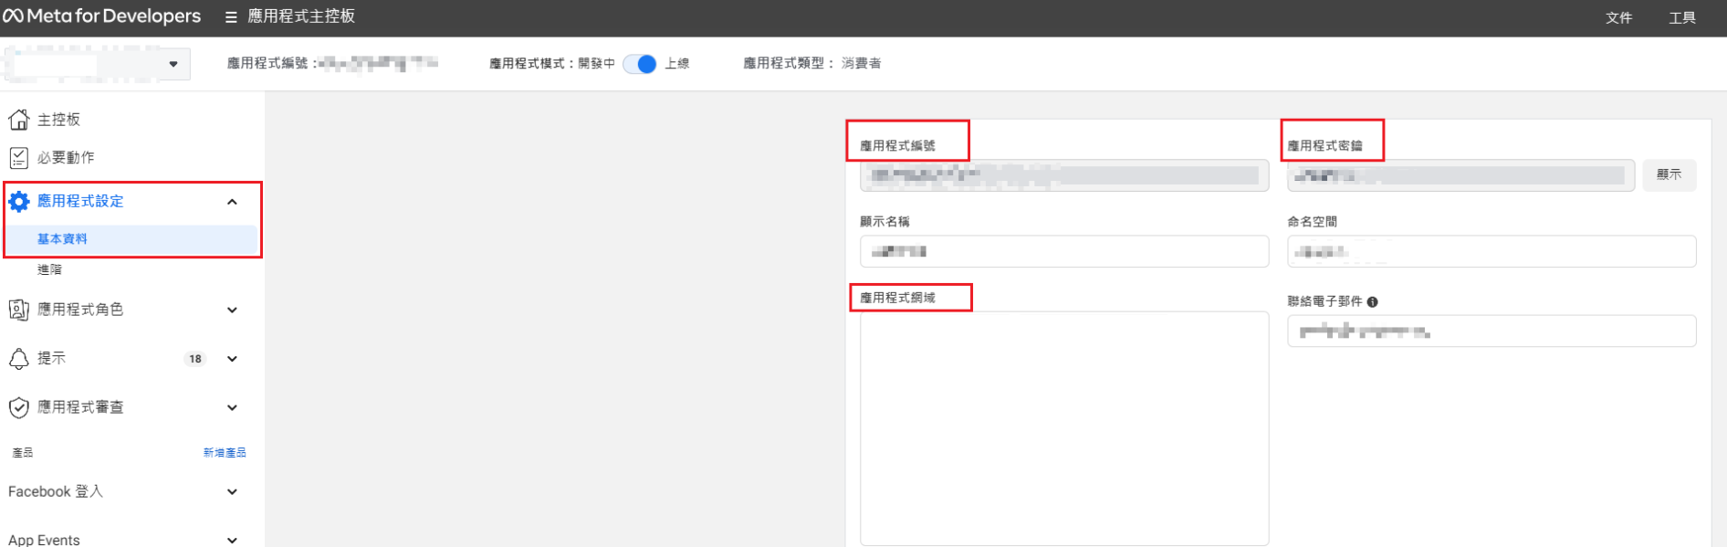Click the 應用程式編號 label in top bar
Screen dimensions: 1727x547
272,64
